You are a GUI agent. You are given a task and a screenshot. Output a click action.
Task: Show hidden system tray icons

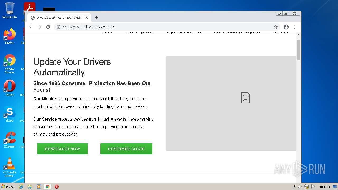tap(294, 187)
